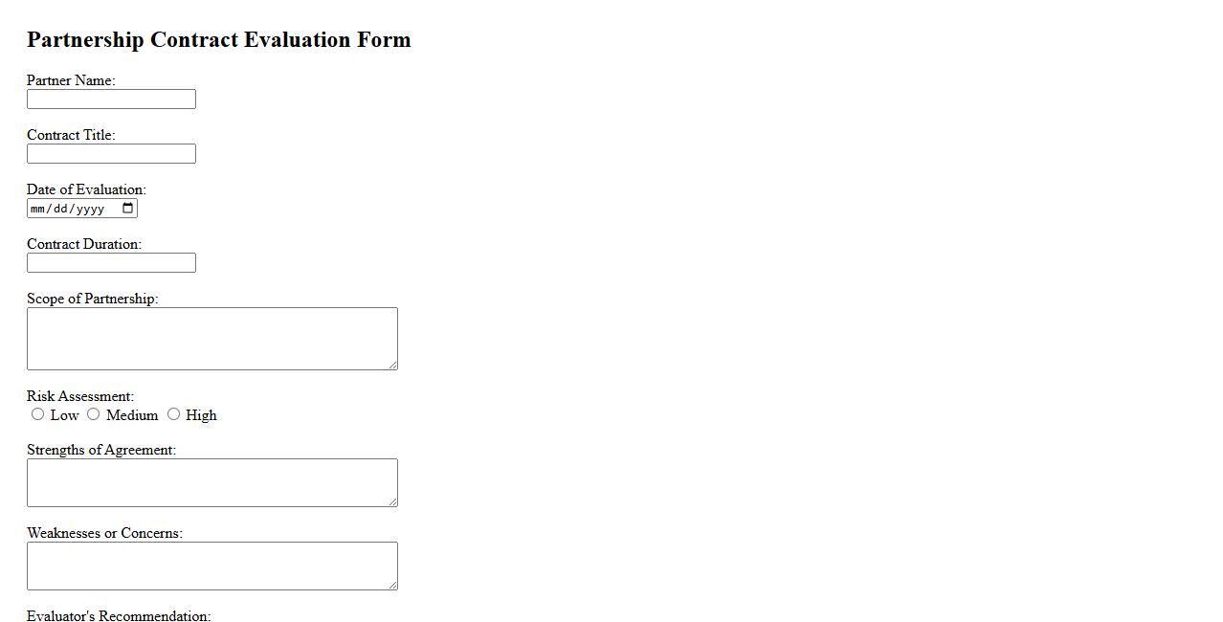Viewport: 1223px width, 622px height.
Task: Click the "Date of Evaluation:" label text
Action: coord(86,189)
